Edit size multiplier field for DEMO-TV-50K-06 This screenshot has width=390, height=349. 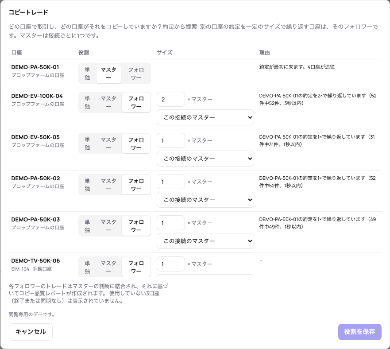point(171,264)
